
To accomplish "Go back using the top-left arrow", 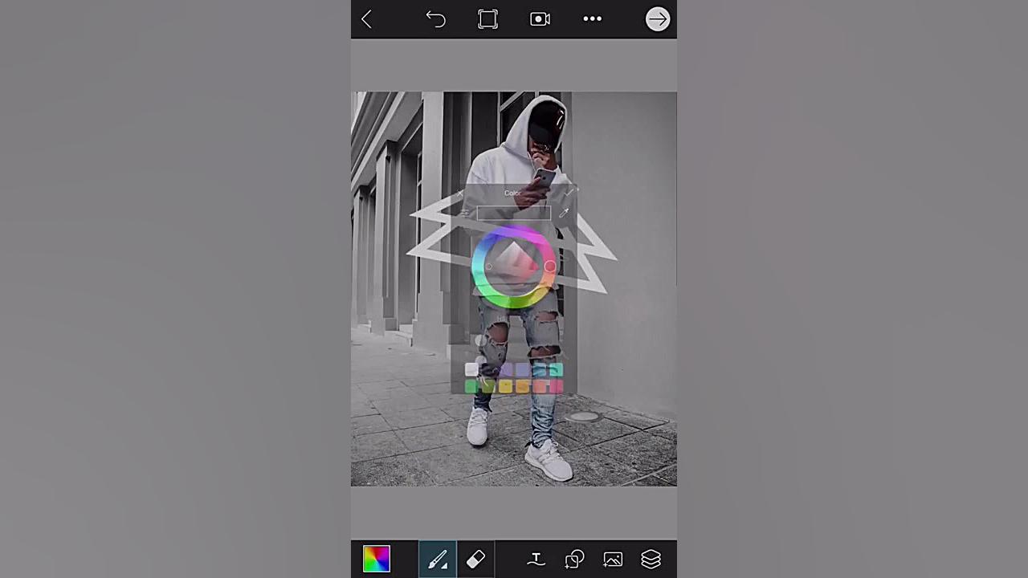I will (x=366, y=19).
